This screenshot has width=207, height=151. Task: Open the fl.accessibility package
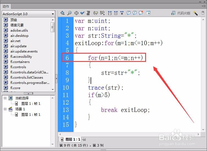pyautogui.click(x=21, y=57)
